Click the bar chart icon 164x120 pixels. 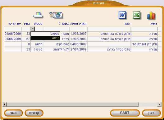[151, 16]
